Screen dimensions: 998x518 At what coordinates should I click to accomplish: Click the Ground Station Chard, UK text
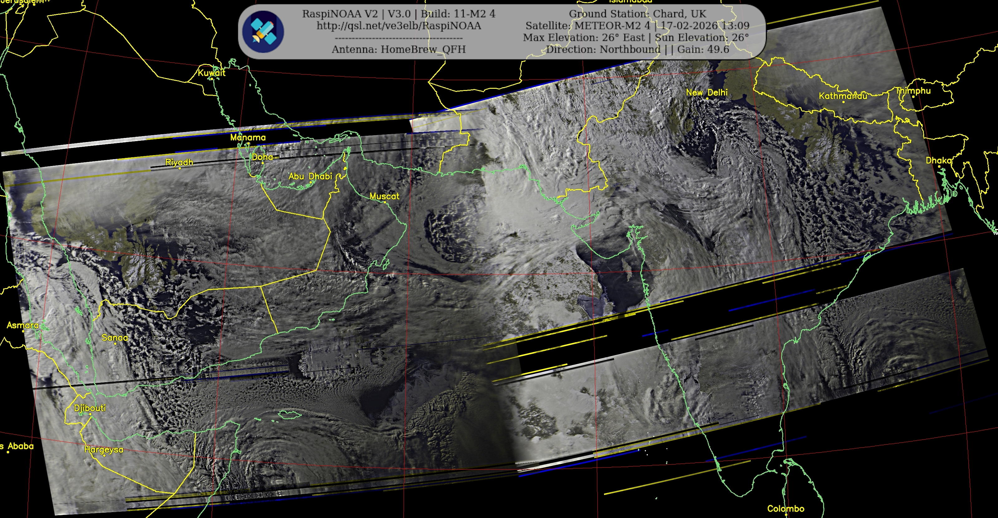(637, 14)
